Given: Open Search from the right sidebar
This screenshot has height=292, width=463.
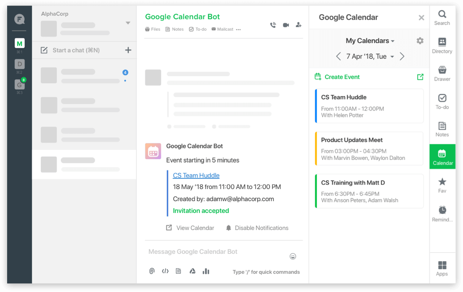Looking at the screenshot, I should [442, 18].
